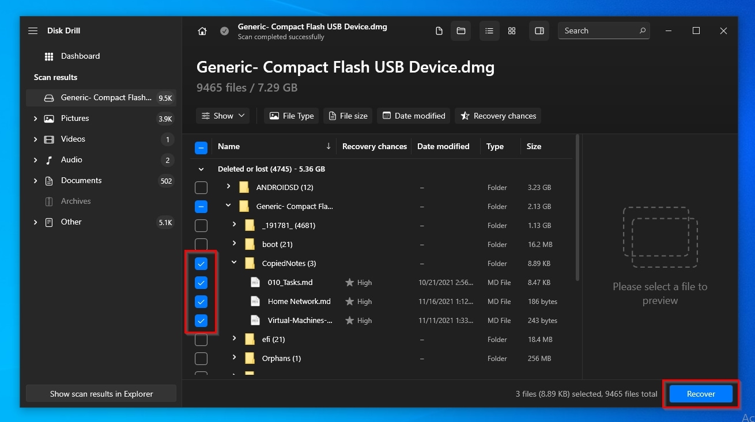Click the Orphans folder icon
Image resolution: width=755 pixels, height=422 pixels.
pos(250,358)
